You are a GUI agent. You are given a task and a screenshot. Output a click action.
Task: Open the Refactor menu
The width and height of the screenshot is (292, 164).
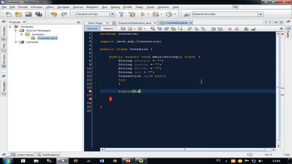tap(92, 7)
